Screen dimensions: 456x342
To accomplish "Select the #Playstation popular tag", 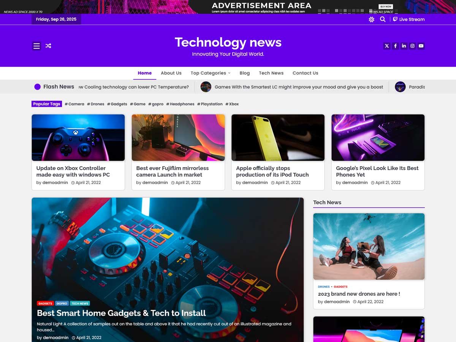I will [x=210, y=104].
